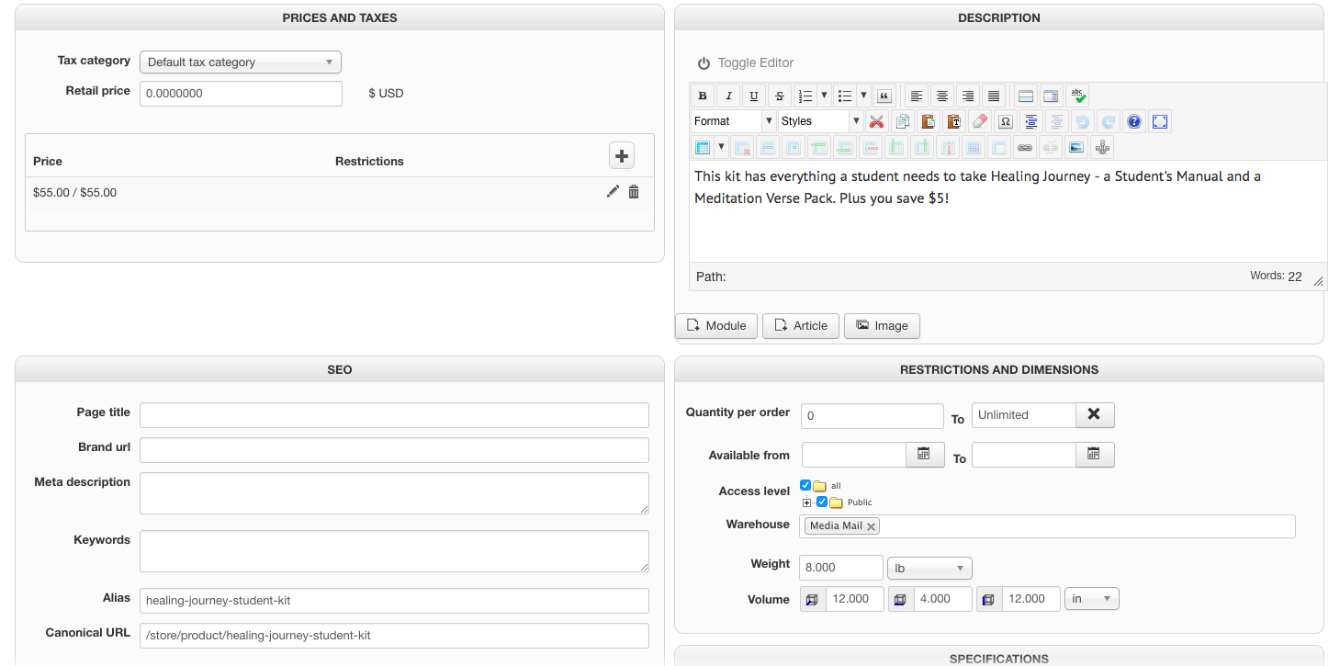
Task: Delete the $55.00 price row
Action: coord(634,192)
